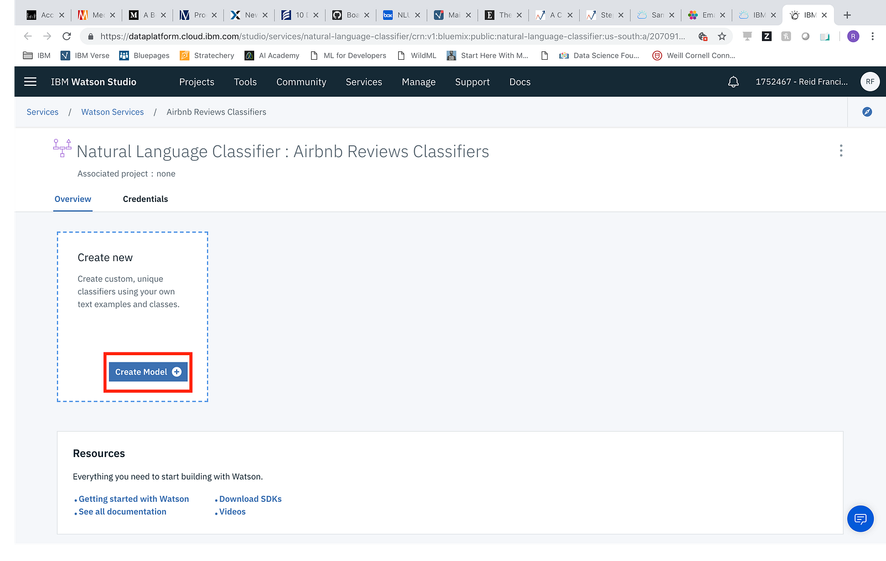Switch to the Credentials tab

[x=145, y=199]
